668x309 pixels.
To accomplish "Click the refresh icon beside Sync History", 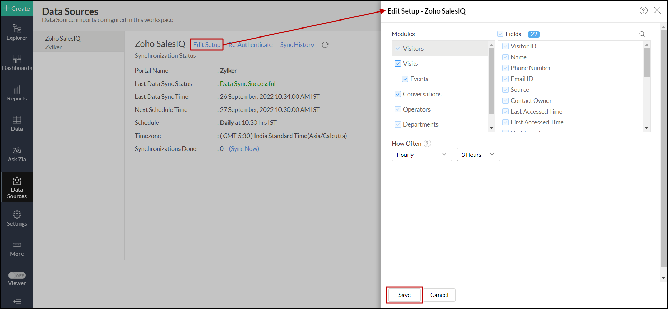I will [325, 45].
